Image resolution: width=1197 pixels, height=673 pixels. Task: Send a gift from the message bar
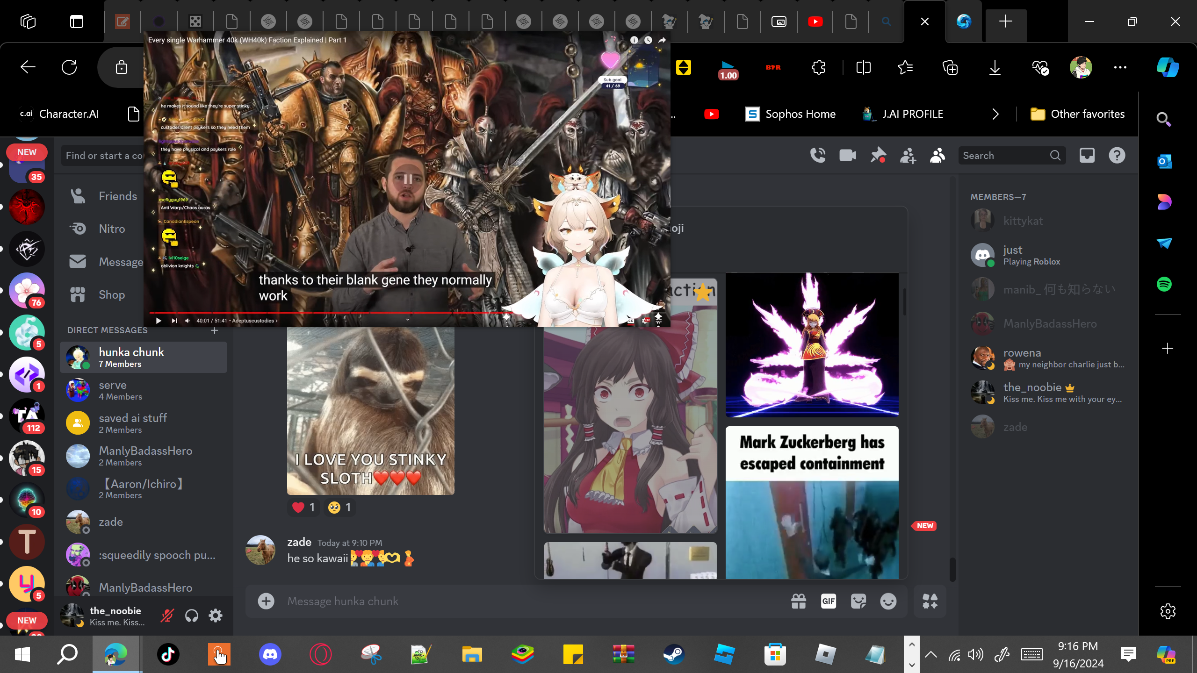click(799, 601)
